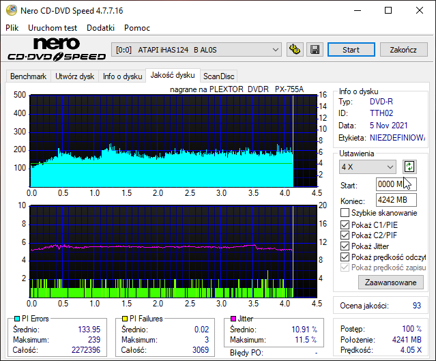Click the Postęp value 100 %
The height and width of the screenshot is (361, 436).
click(x=412, y=329)
